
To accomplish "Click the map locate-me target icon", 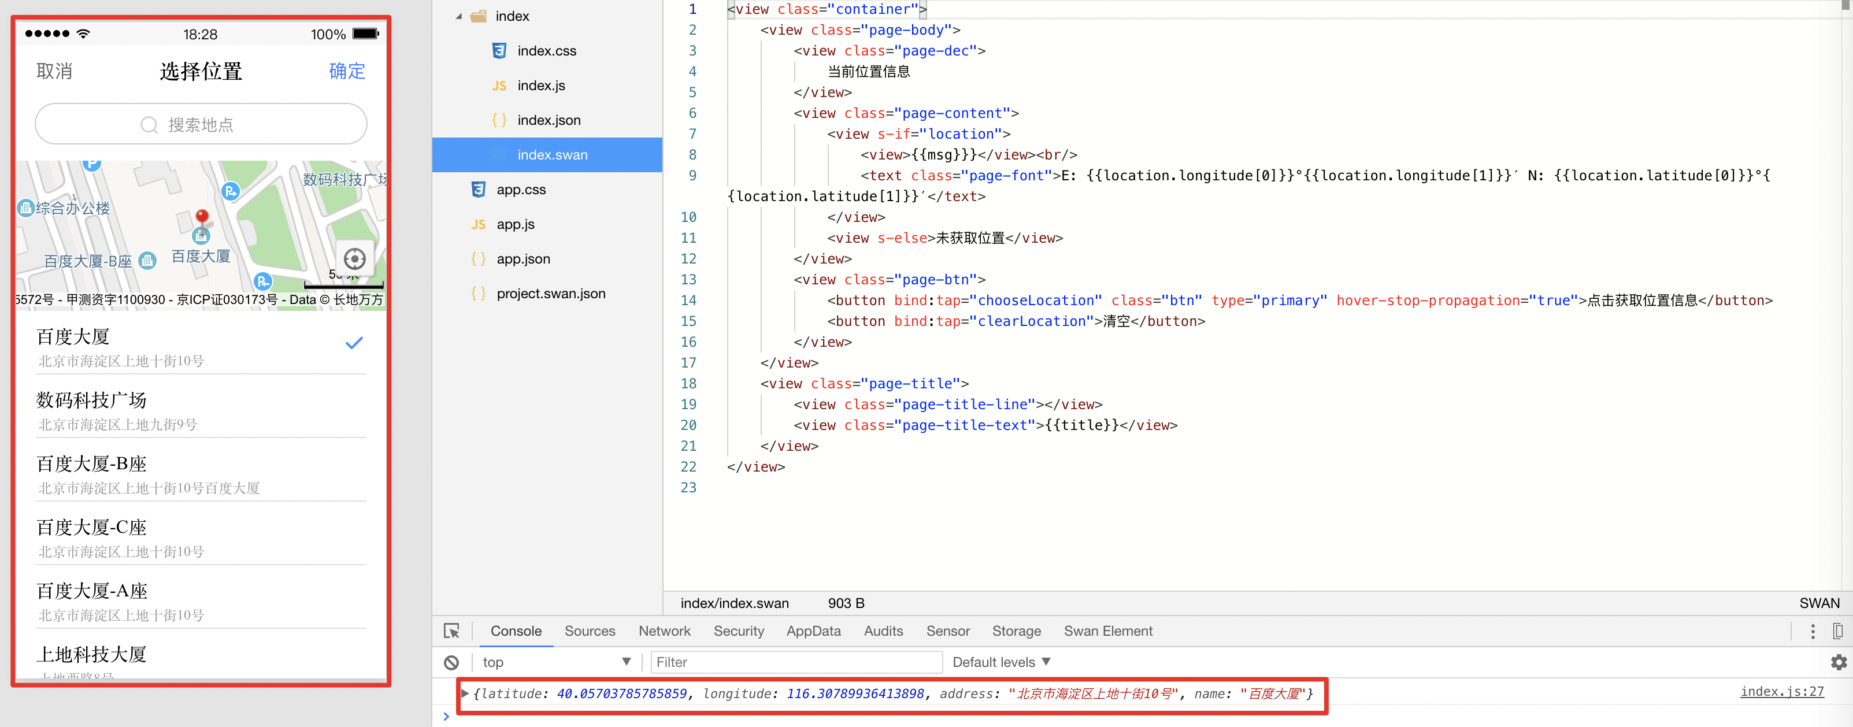I will (354, 259).
